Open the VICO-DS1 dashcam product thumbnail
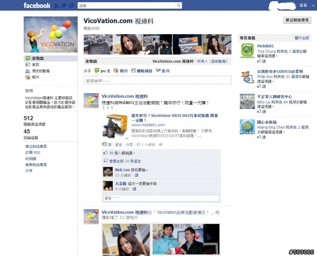The width and height of the screenshot is (317, 256). (115, 126)
